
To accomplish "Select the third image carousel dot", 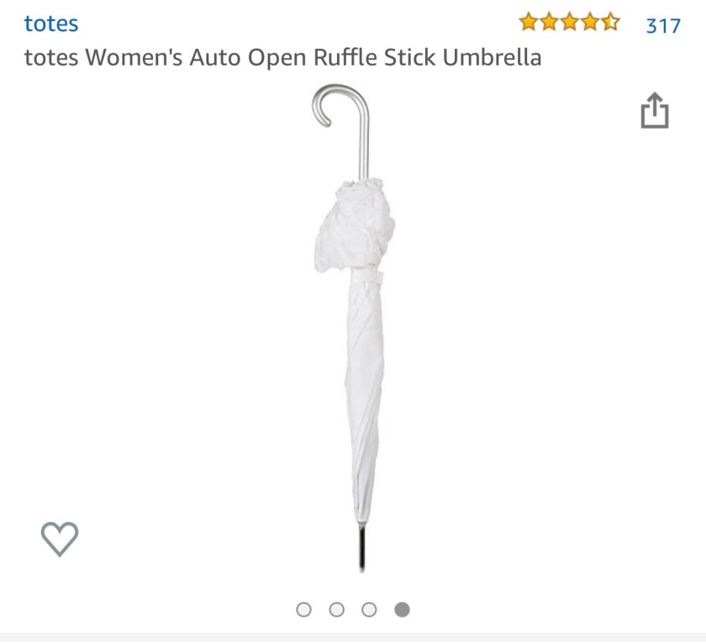I will pos(369,610).
